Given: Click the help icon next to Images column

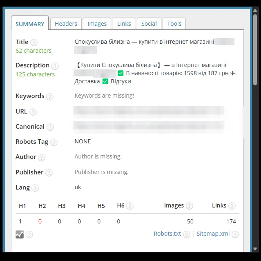Looking at the screenshot, I should coord(190,206).
